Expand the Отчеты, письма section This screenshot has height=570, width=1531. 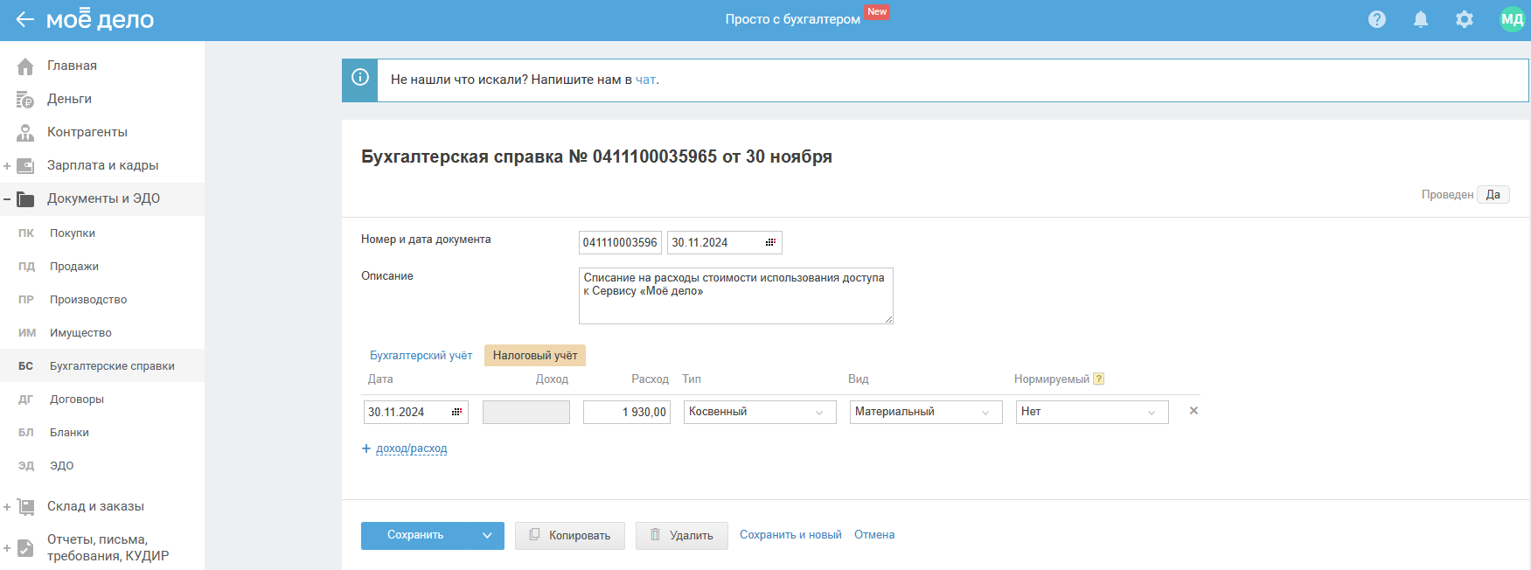[7, 548]
